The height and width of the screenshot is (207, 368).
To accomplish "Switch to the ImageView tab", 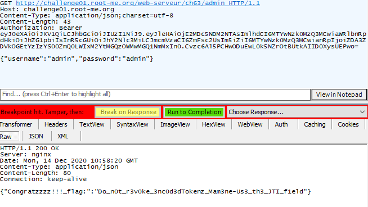I will (x=175, y=124).
